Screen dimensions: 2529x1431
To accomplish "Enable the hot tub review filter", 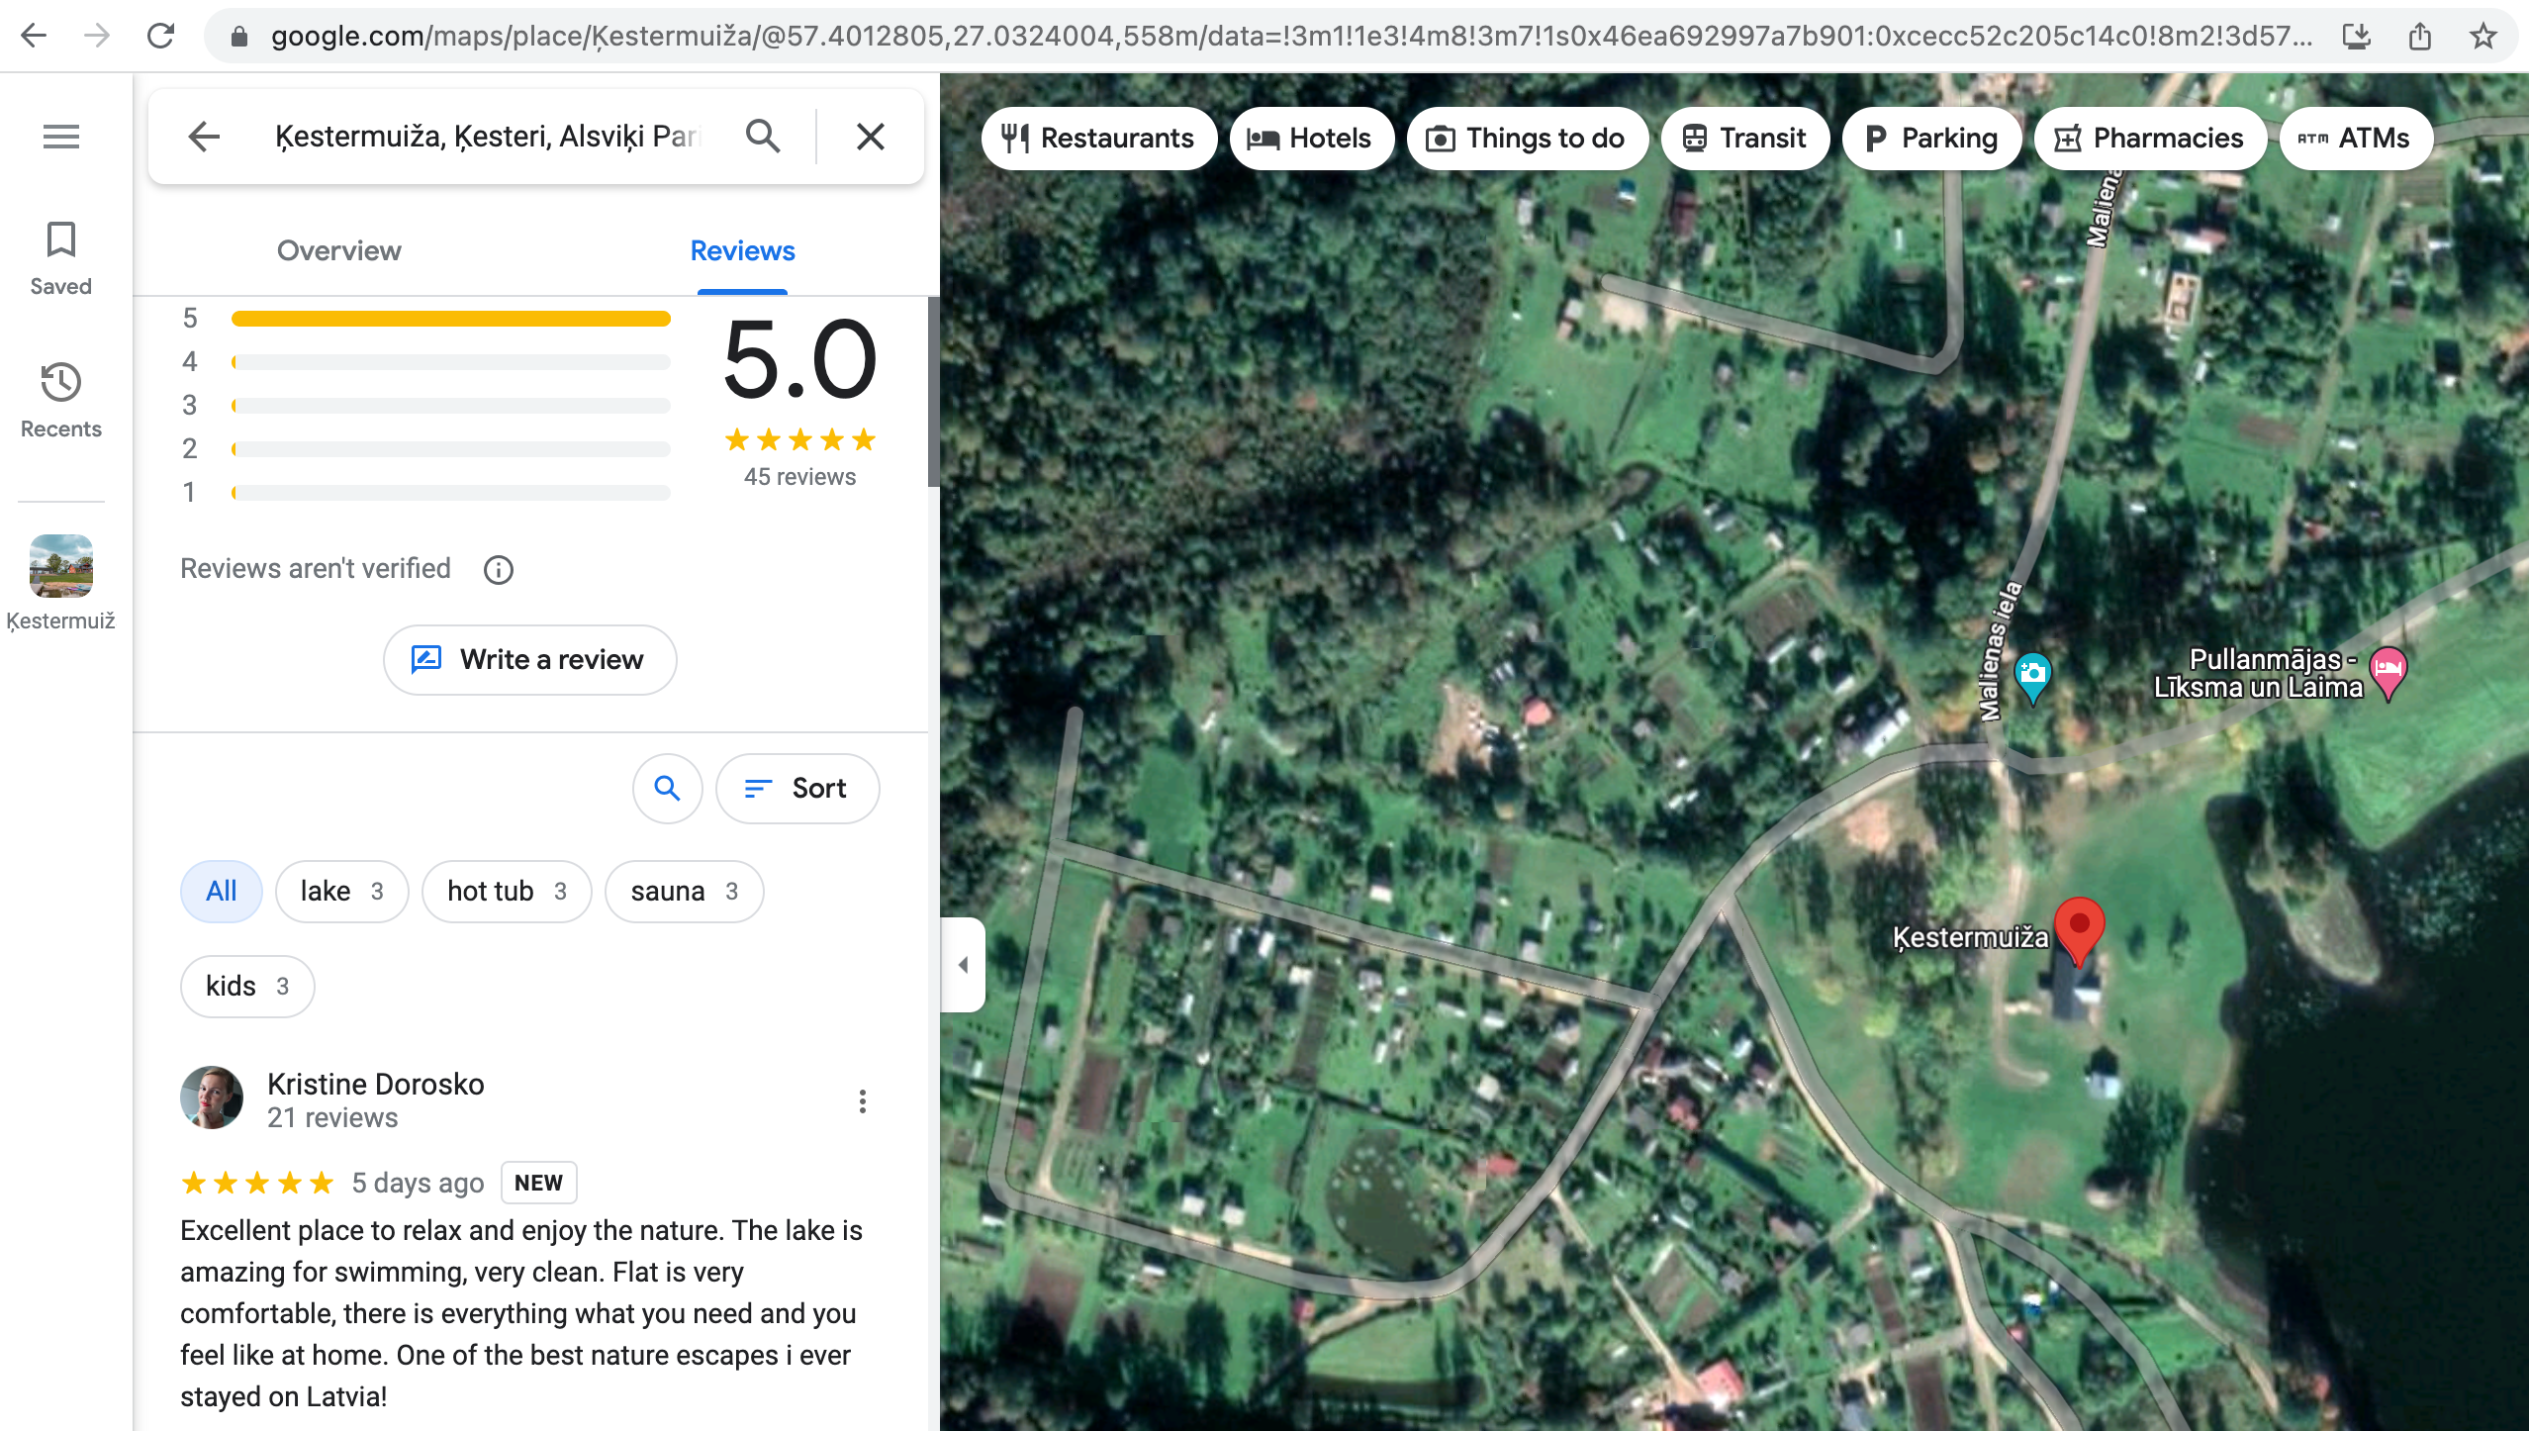I will tap(506, 891).
